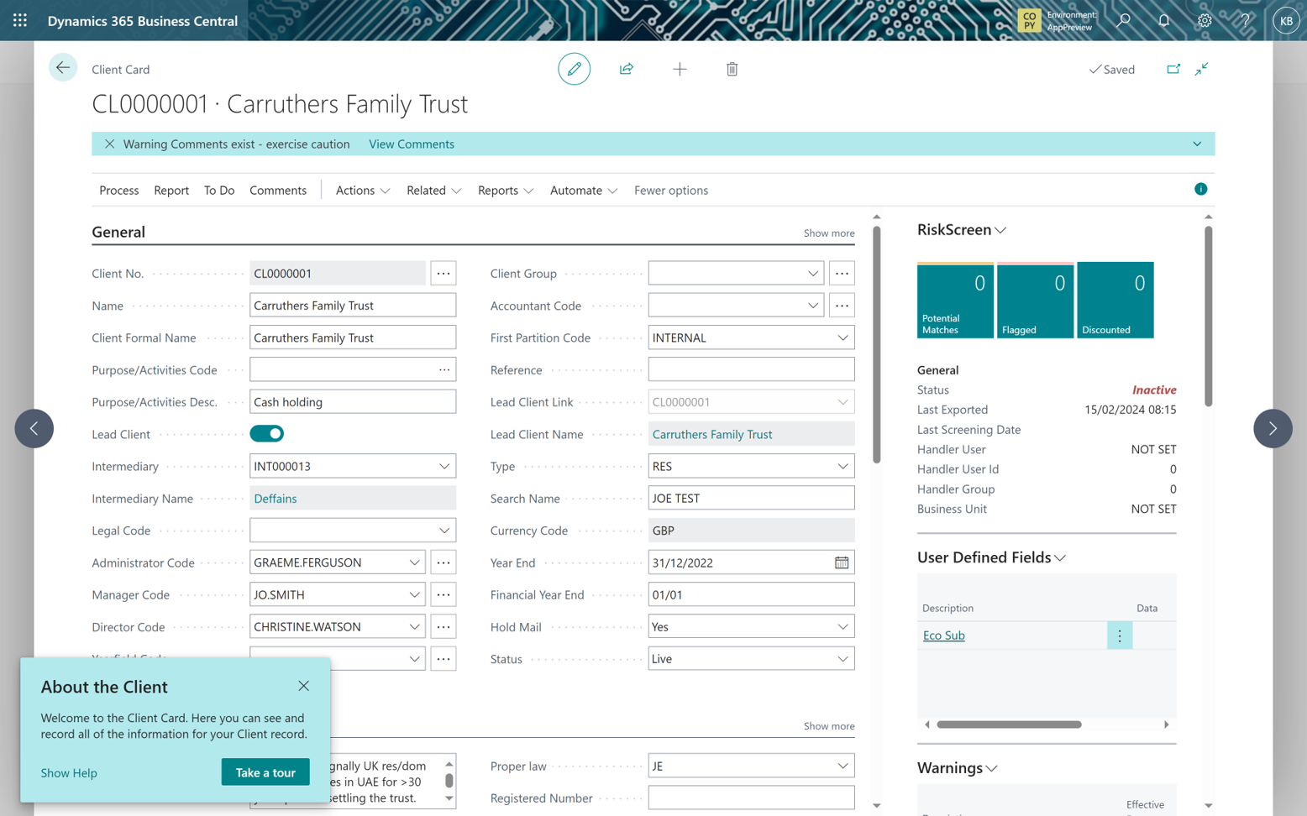The width and height of the screenshot is (1307, 816).
Task: Open the calendar picker for Year End
Action: [842, 562]
